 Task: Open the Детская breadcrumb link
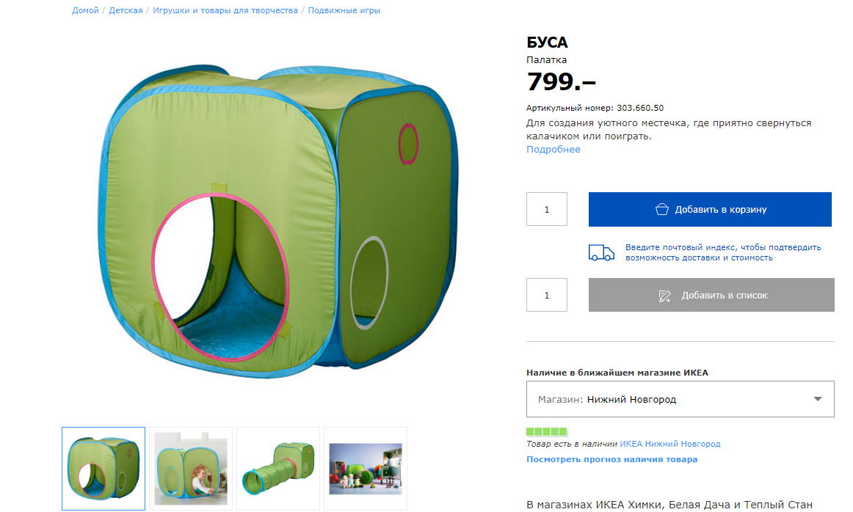pyautogui.click(x=126, y=10)
